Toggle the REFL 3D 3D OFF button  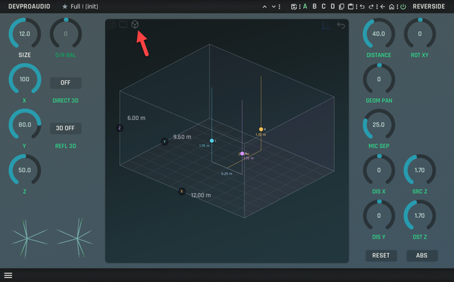tap(66, 129)
